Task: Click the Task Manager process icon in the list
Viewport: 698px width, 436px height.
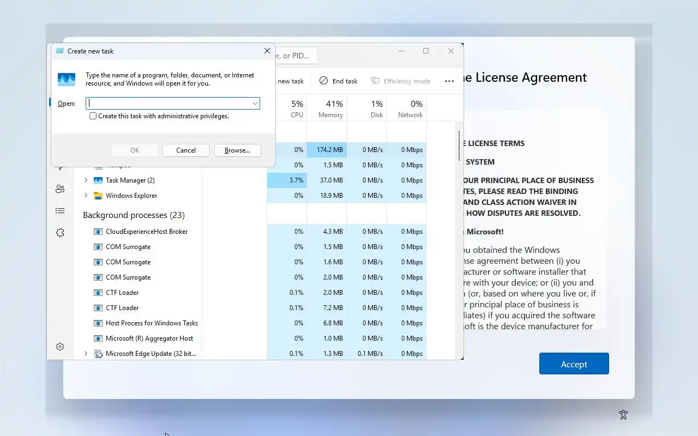Action: tap(98, 180)
